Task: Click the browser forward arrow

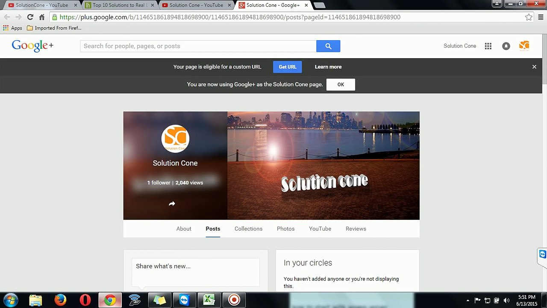Action: point(18,17)
